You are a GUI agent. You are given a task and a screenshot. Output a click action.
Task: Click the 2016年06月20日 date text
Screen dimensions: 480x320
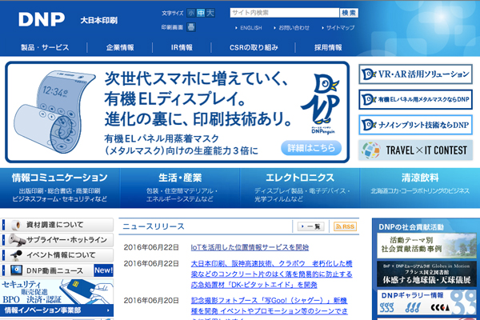[x=151, y=301]
